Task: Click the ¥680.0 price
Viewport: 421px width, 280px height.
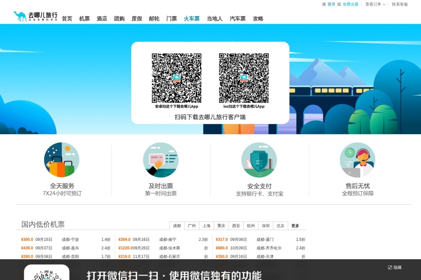Action: point(222,248)
